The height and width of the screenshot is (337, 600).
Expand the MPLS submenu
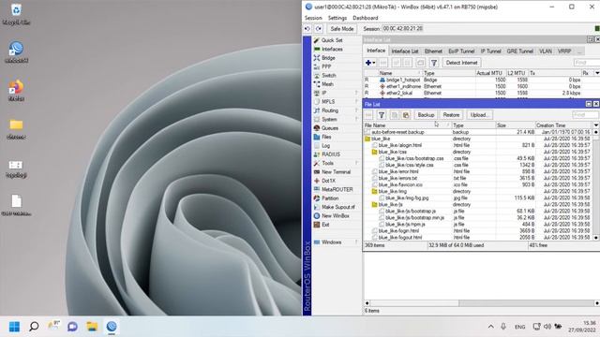click(x=336, y=102)
